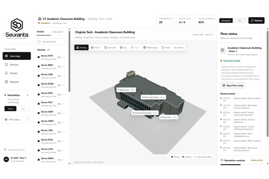Click the building icon in the Floor status card
The width and height of the screenshot is (269, 179).
[223, 50]
